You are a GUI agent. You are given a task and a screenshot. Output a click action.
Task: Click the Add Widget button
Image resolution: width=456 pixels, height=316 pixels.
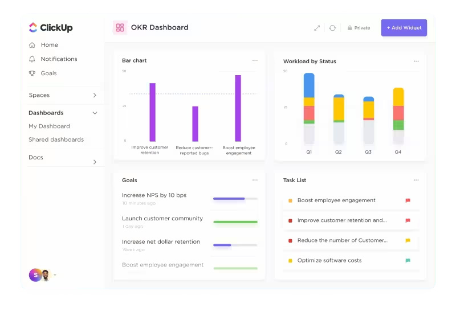pos(404,28)
